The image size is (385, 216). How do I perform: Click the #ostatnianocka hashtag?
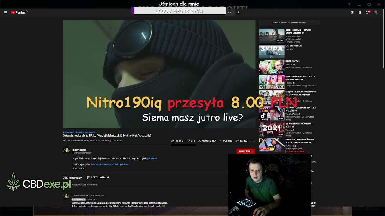tap(69, 132)
